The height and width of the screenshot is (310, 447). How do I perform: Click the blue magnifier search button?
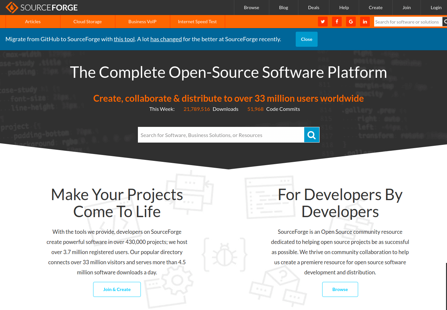coord(312,135)
